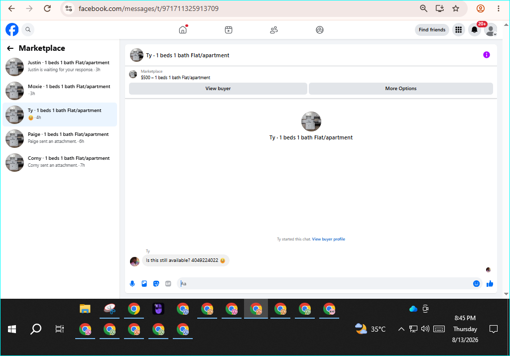Open Windows taskbar search

pyautogui.click(x=36, y=329)
